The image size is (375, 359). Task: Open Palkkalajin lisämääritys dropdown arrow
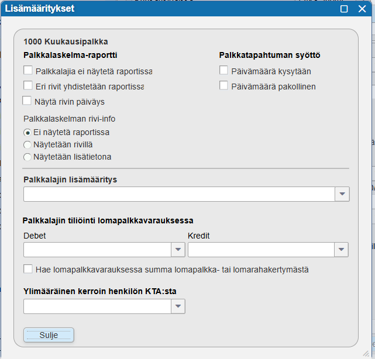(x=342, y=194)
